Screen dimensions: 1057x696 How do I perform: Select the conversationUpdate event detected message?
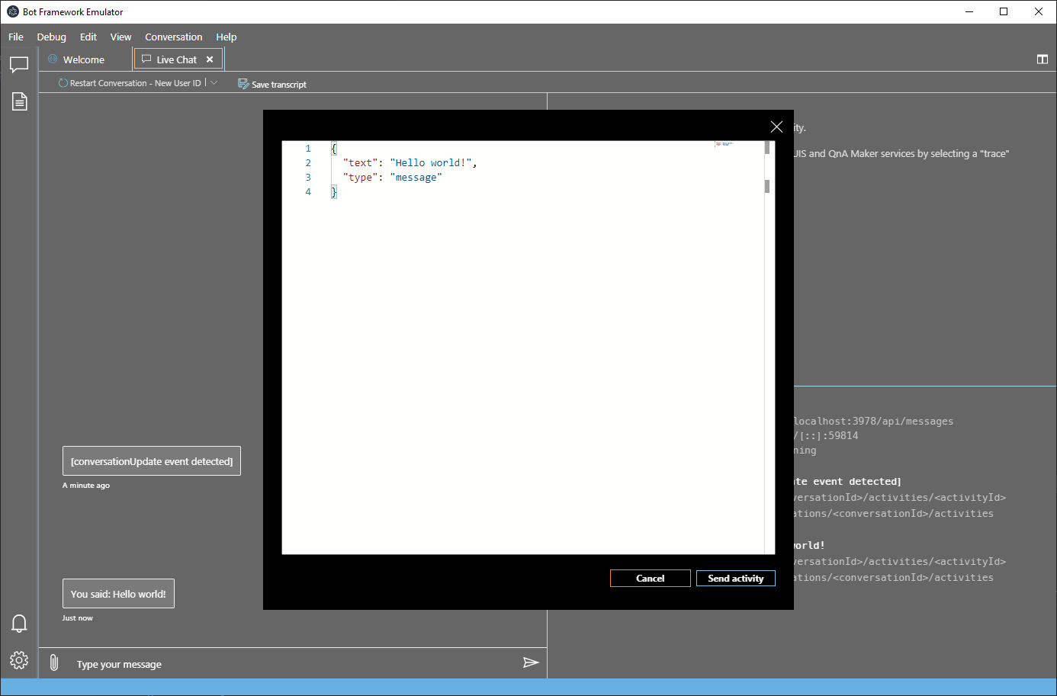tap(152, 461)
